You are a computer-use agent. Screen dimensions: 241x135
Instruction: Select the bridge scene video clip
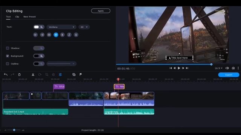pos(129,96)
